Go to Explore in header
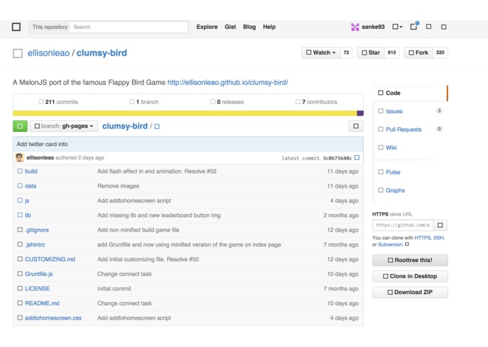 pyautogui.click(x=207, y=27)
